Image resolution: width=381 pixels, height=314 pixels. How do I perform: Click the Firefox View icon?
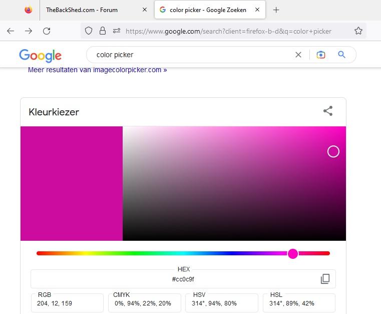point(28,10)
